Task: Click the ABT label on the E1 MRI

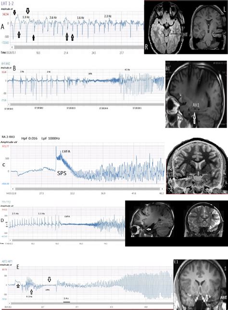Action: pyautogui.click(x=224, y=297)
